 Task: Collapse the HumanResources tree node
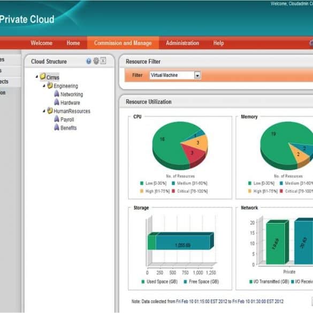pyautogui.click(x=44, y=111)
